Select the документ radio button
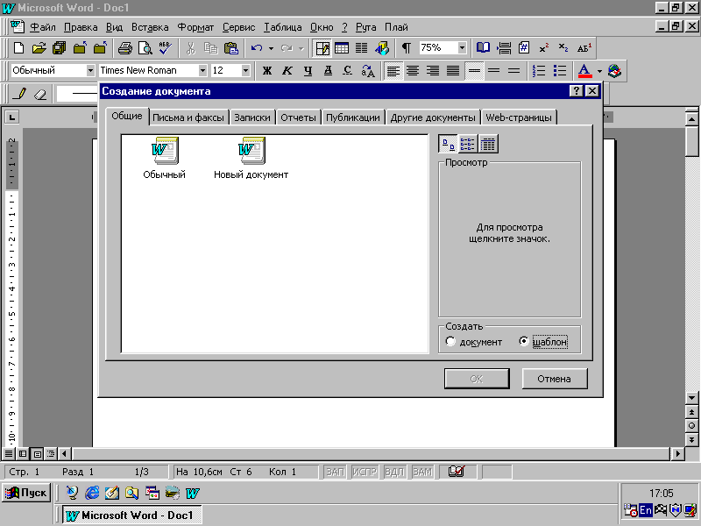The height and width of the screenshot is (526, 701). tap(450, 341)
